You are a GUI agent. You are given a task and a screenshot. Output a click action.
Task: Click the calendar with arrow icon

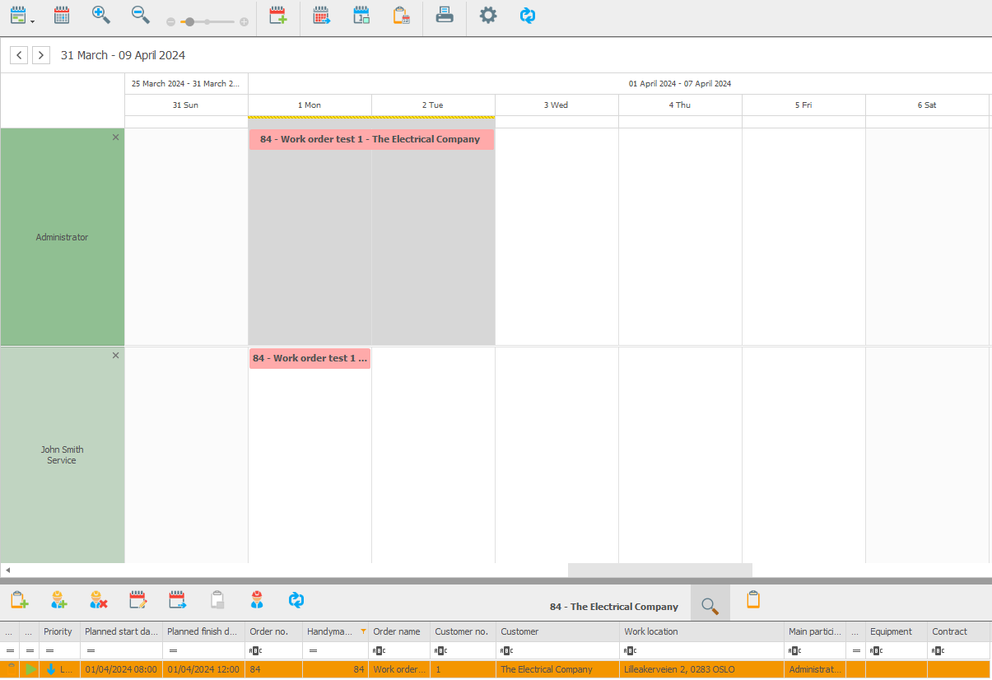pos(322,15)
